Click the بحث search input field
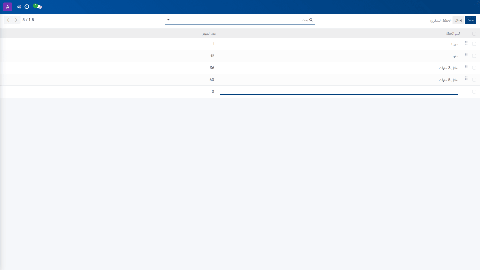Viewport: 480px width, 270px height. (240, 20)
